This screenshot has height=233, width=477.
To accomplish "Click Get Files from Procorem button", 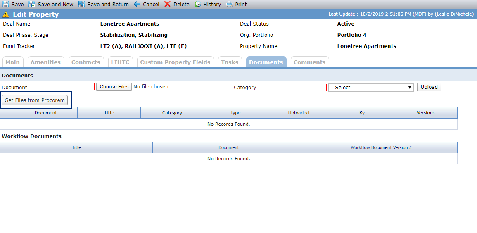I will point(35,100).
